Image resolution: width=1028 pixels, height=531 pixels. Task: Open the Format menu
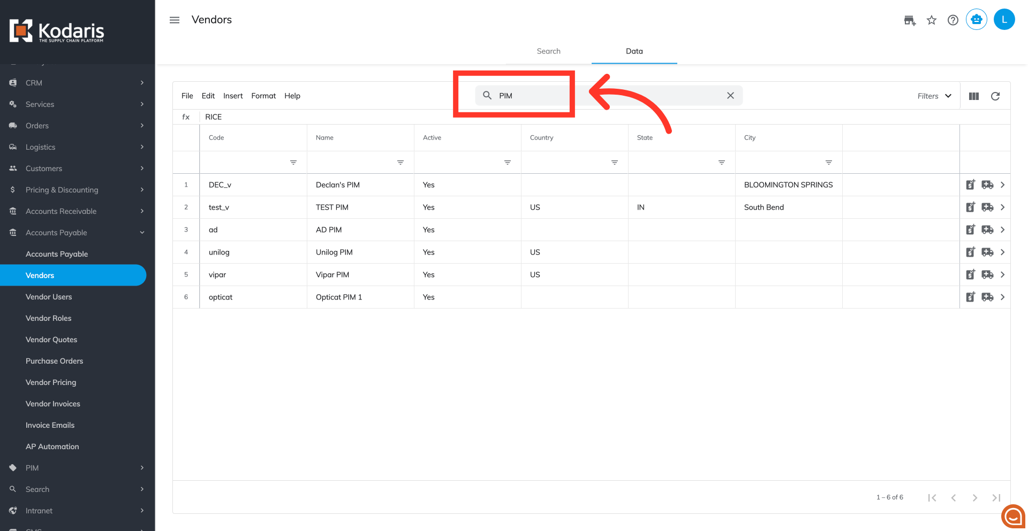click(x=263, y=96)
